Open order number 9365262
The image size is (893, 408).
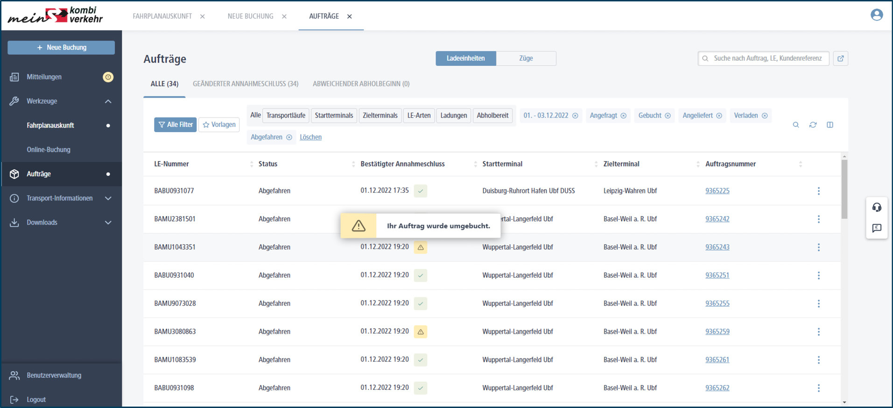[717, 388]
